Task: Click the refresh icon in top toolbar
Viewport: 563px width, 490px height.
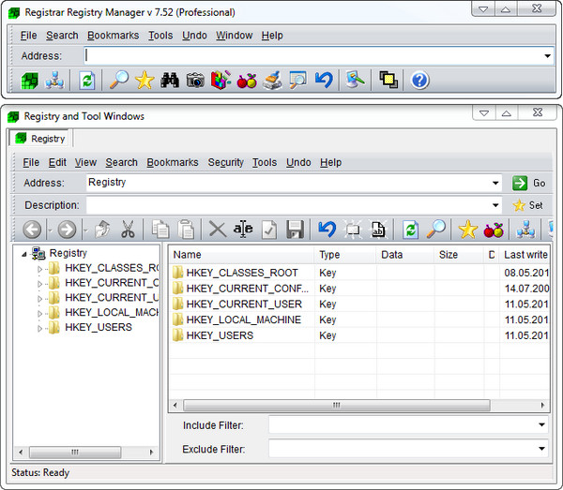Action: [87, 81]
